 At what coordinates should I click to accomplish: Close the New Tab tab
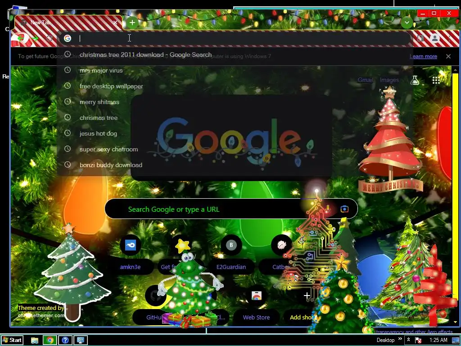pyautogui.click(x=115, y=23)
